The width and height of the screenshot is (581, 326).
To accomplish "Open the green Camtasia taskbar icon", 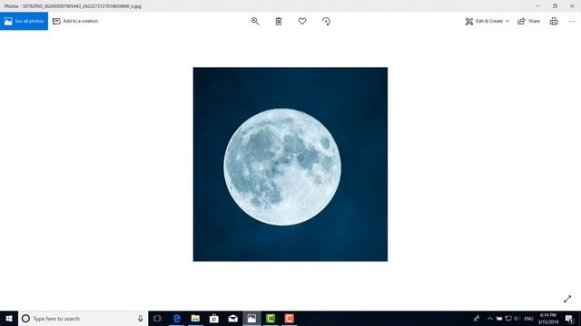I will point(271,318).
